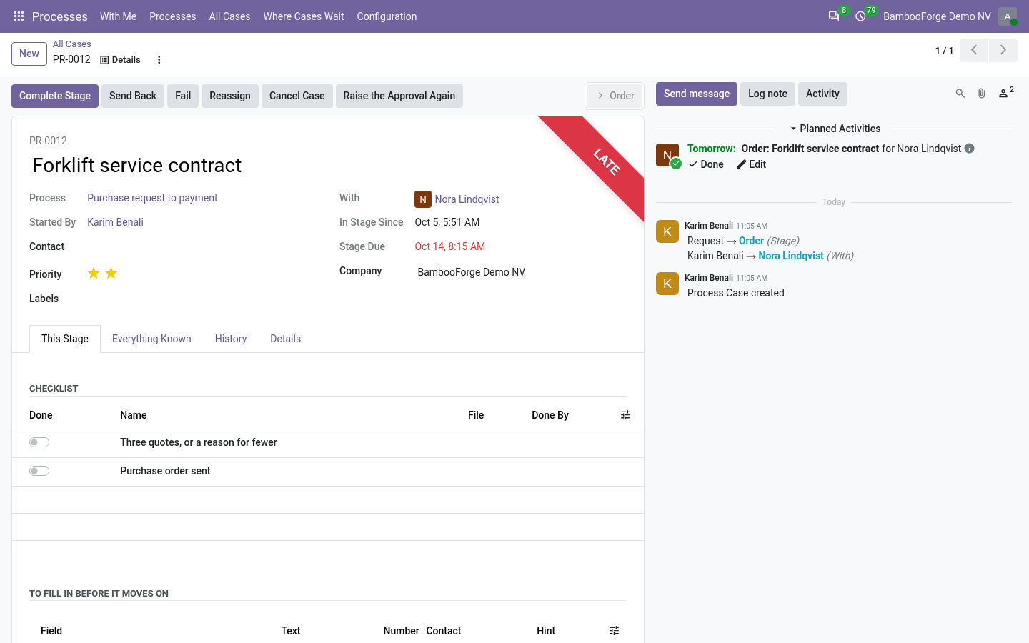Open the conversations messages icon
1029x643 pixels.
point(833,16)
